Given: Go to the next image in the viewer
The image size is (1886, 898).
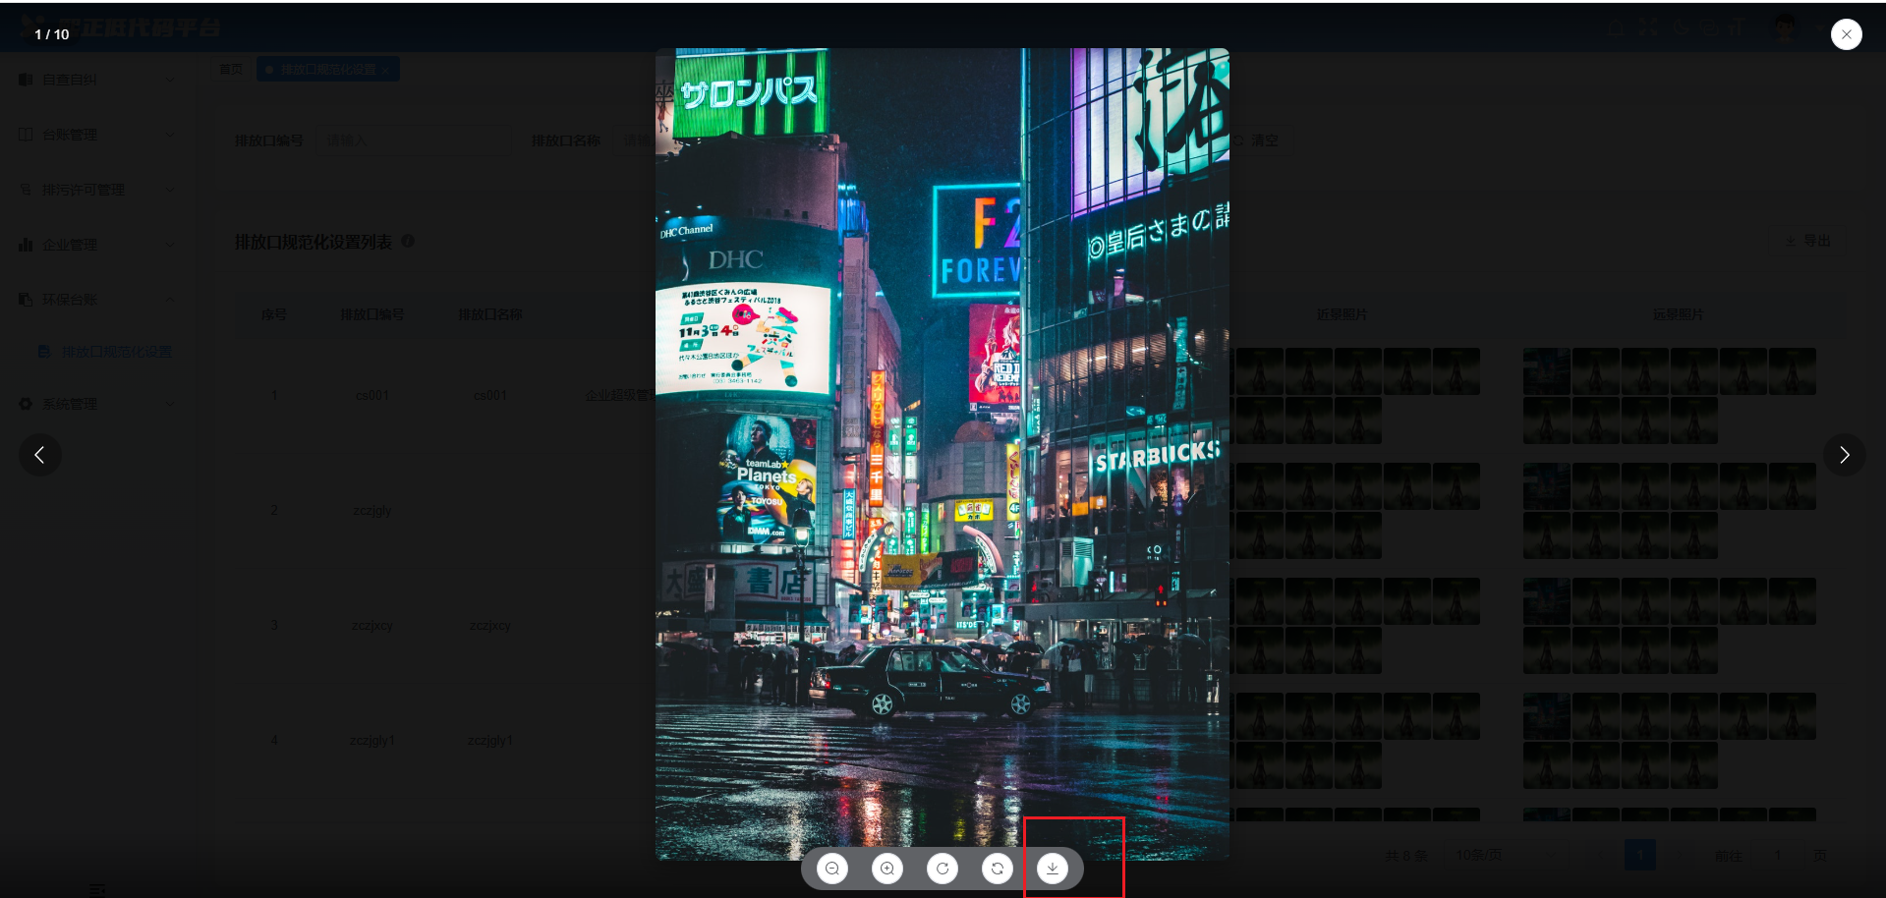Looking at the screenshot, I should pyautogui.click(x=1844, y=455).
